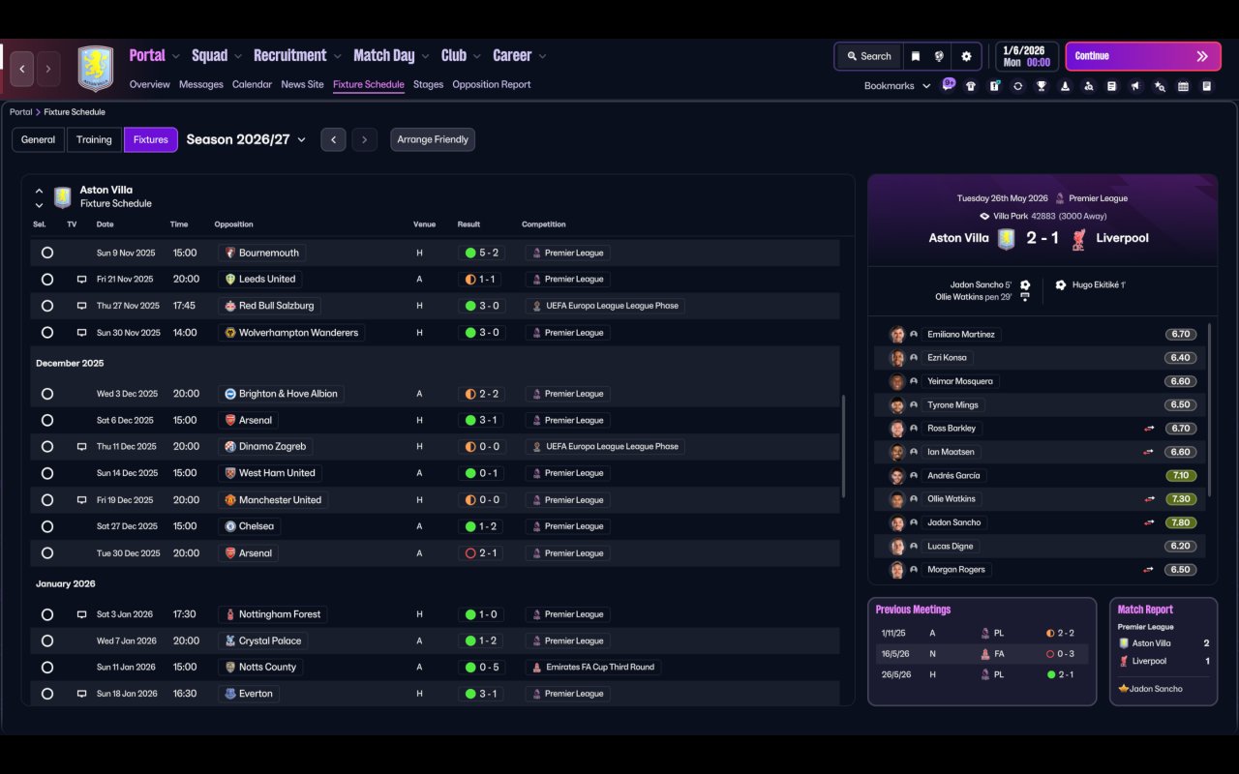This screenshot has width=1239, height=774.
Task: Collapse the Aston Villa Fixture Schedule up-chevron
Action: [x=39, y=192]
